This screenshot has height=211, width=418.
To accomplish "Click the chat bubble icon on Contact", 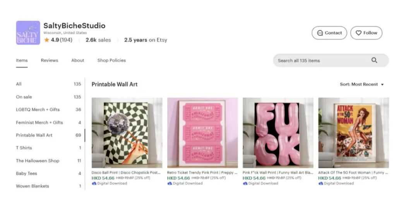I will pyautogui.click(x=320, y=33).
